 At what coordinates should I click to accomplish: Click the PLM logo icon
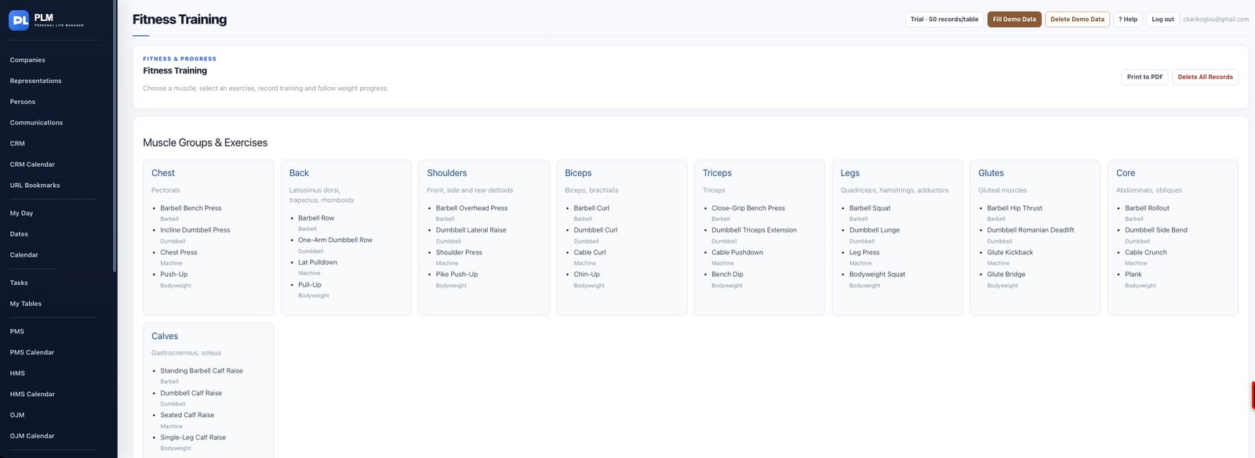[19, 20]
